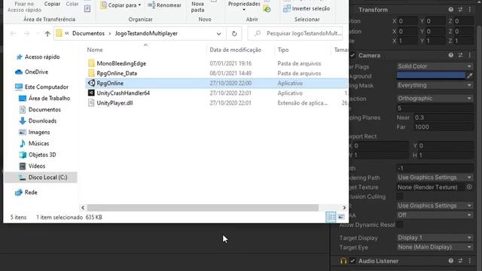Open Rendering Path dropdown
The image size is (482, 271).
(x=435, y=178)
